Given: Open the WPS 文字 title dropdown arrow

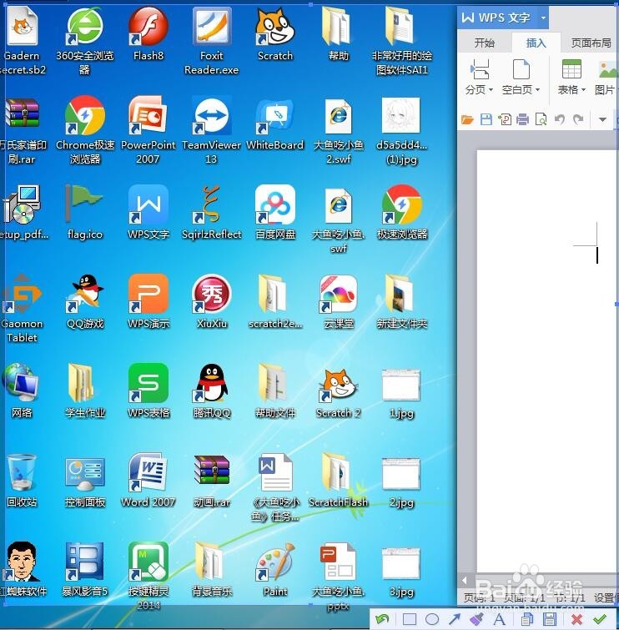Looking at the screenshot, I should tap(543, 18).
